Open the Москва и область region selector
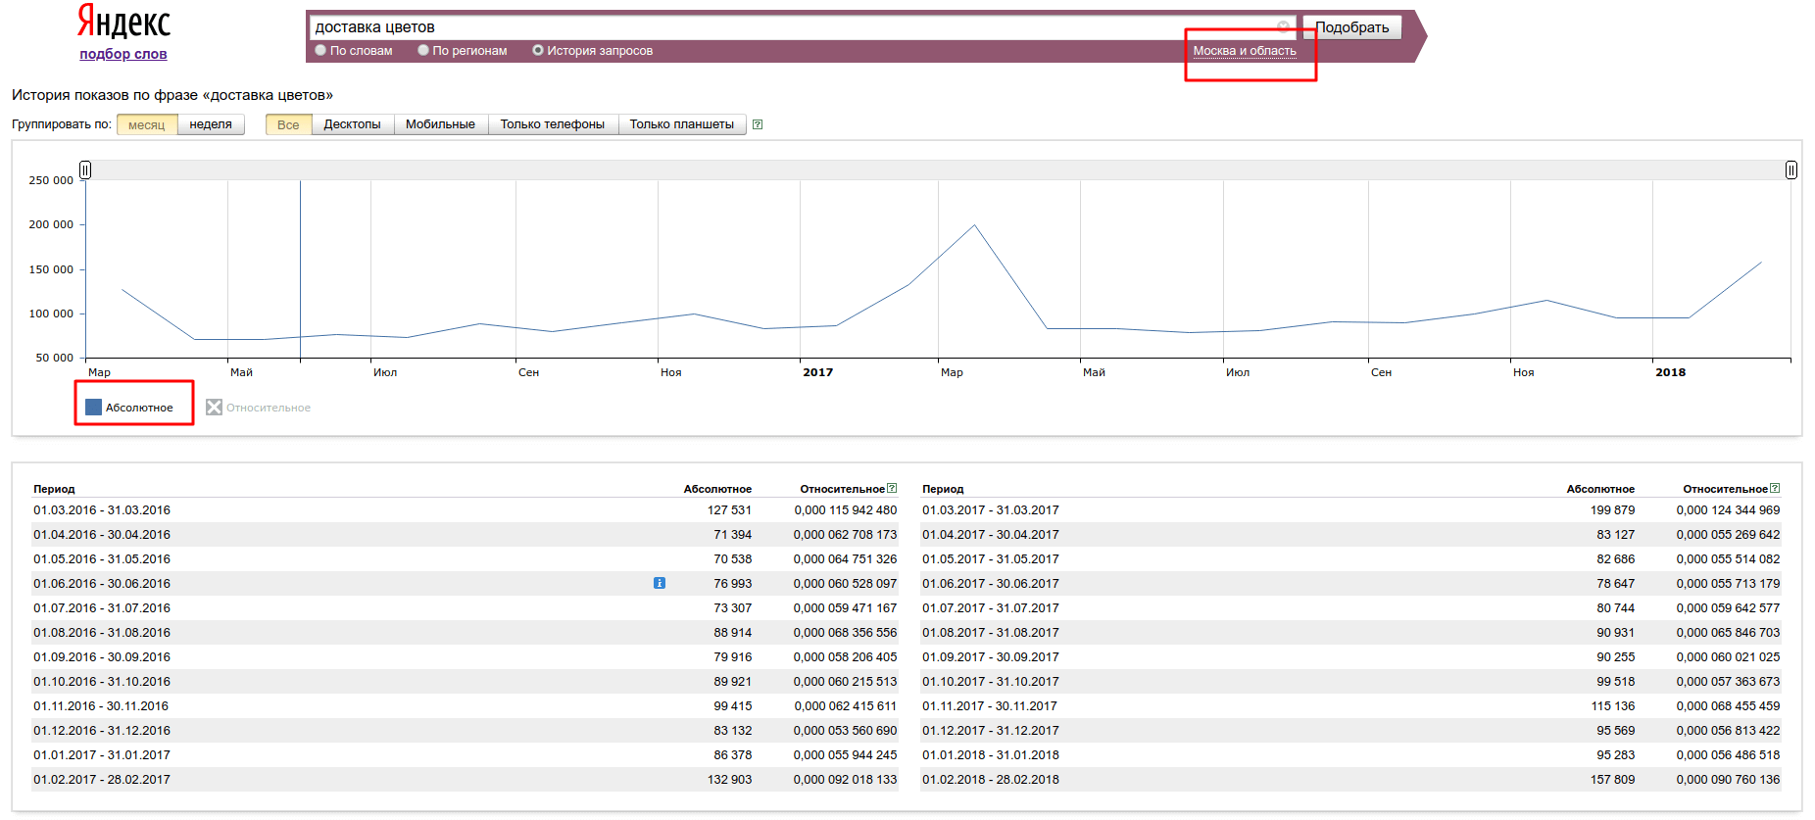The image size is (1815, 820). [x=1244, y=51]
